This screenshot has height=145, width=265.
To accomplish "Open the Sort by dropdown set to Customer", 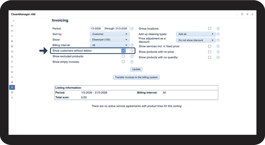I will (110, 34).
